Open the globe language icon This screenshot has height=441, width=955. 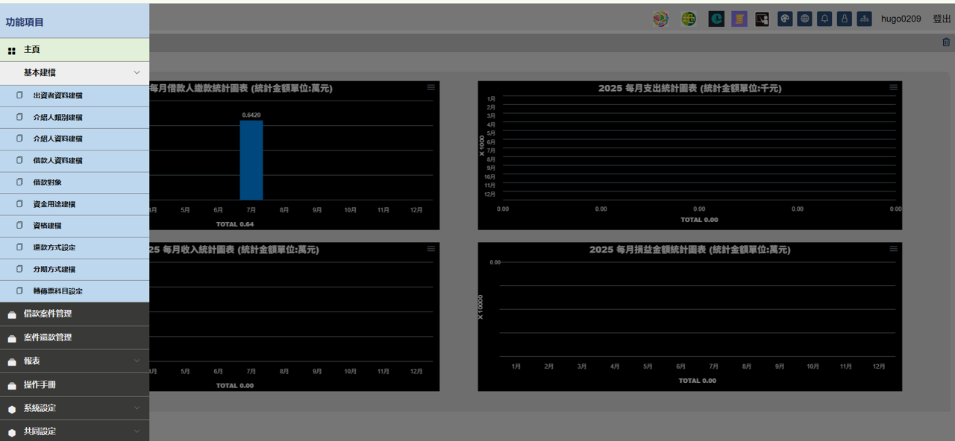click(x=804, y=19)
